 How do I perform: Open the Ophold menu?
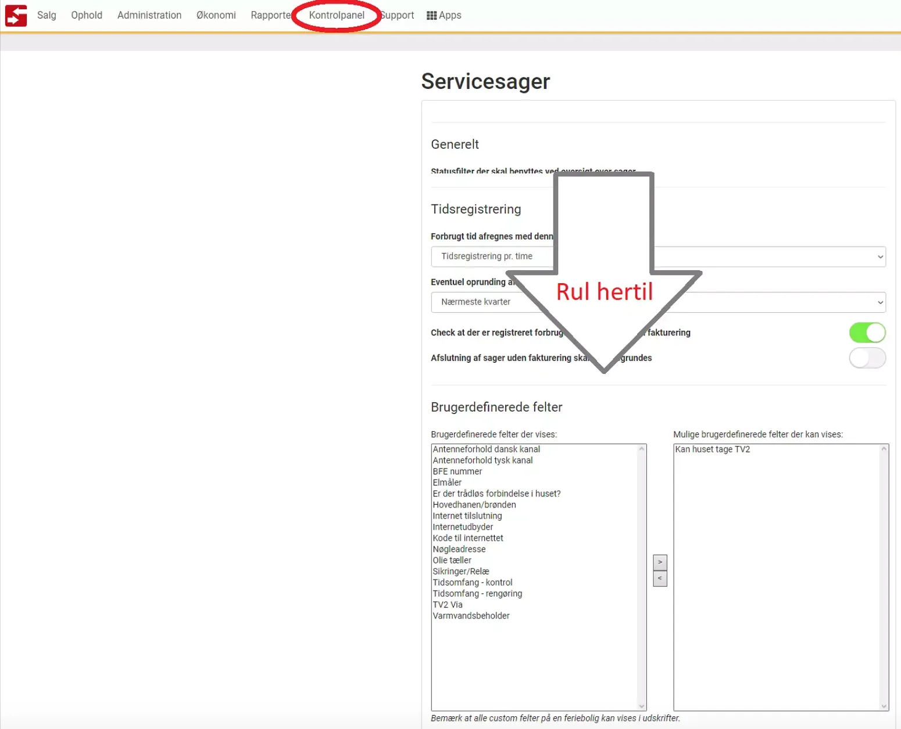[x=86, y=15]
